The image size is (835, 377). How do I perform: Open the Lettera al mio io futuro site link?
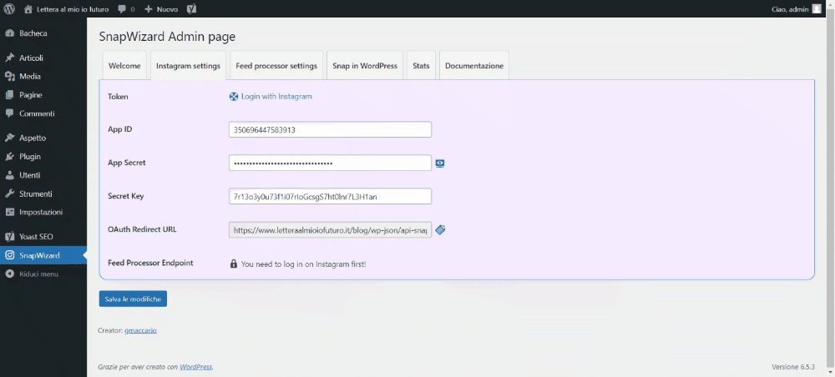click(x=73, y=9)
